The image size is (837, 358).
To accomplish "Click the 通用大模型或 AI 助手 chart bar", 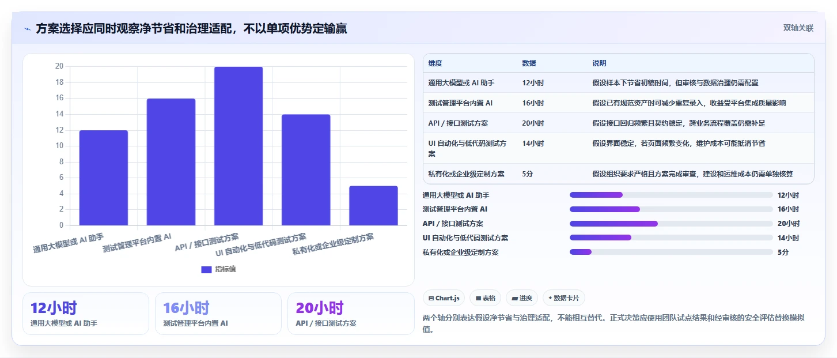I will click(104, 178).
